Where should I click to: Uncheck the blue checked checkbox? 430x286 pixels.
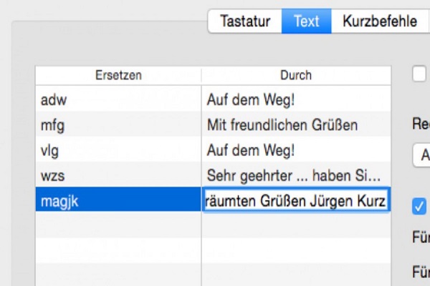tap(420, 205)
